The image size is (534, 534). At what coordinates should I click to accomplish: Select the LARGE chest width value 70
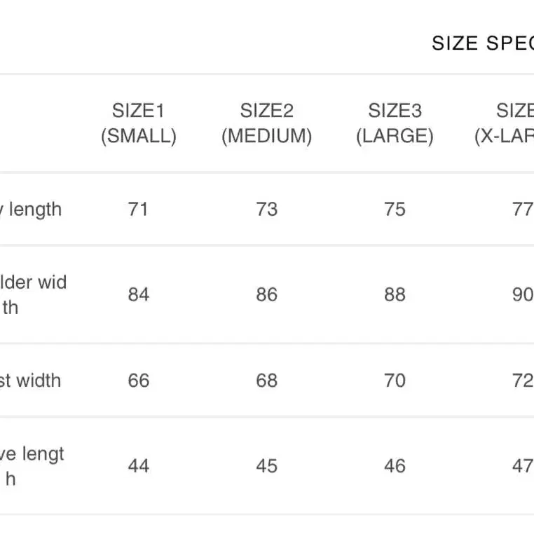tap(395, 381)
